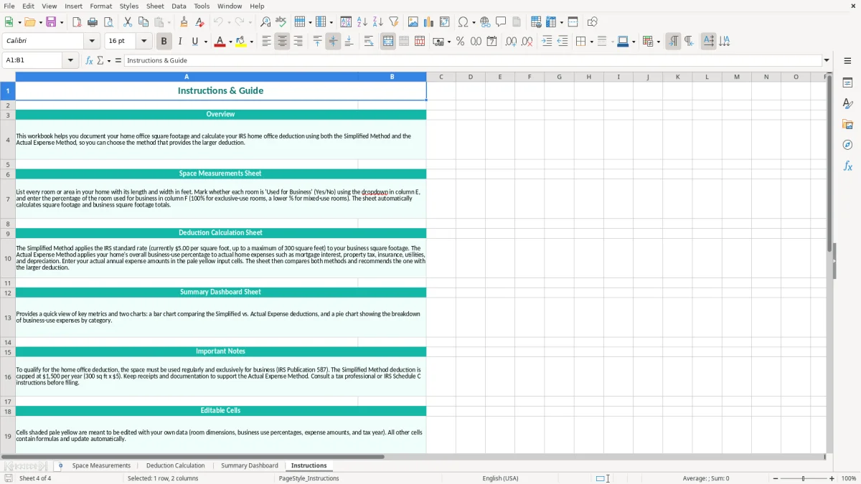The height and width of the screenshot is (484, 861).
Task: Switch to Space Measurements sheet tab
Action: (101, 465)
